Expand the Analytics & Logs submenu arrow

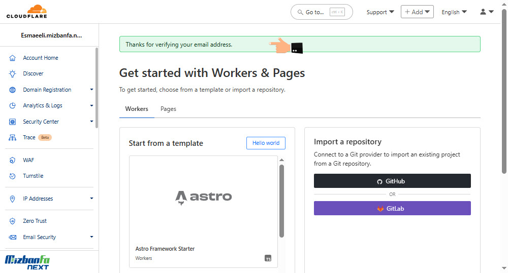pos(91,106)
